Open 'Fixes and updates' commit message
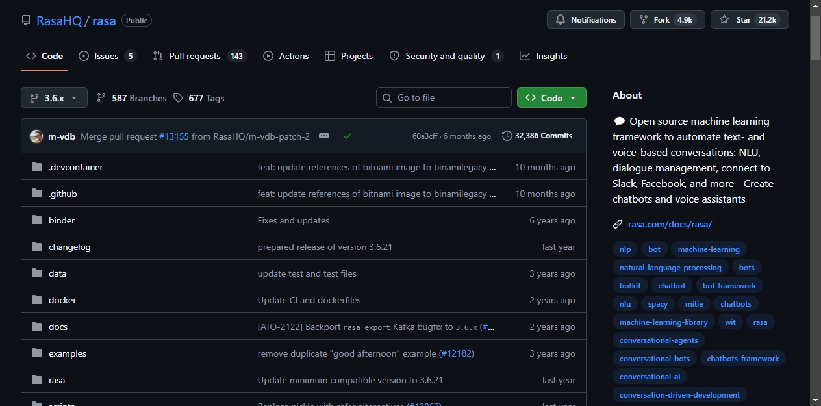Viewport: 821px width, 406px height. tap(294, 220)
